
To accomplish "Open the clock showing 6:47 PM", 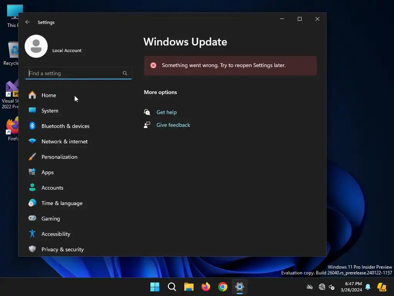I will pyautogui.click(x=351, y=287).
